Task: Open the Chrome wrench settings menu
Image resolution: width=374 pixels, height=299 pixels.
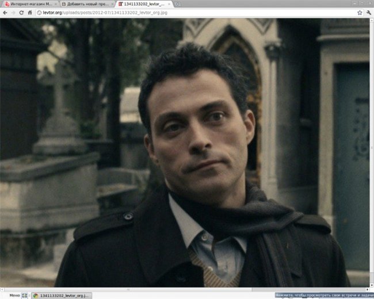Action: tap(368, 12)
